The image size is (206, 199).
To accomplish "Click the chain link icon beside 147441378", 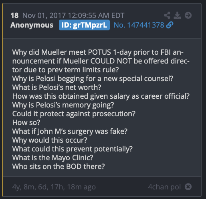I will 170,25.
